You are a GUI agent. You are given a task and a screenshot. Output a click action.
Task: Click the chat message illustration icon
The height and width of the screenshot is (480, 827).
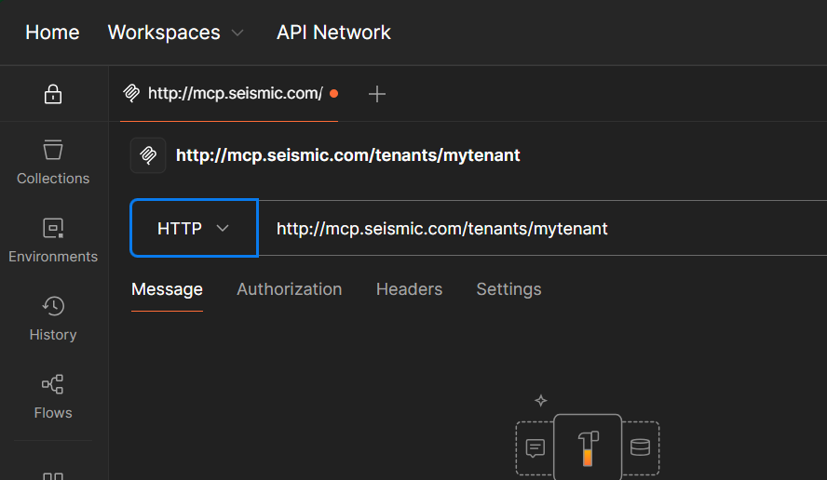point(535,447)
